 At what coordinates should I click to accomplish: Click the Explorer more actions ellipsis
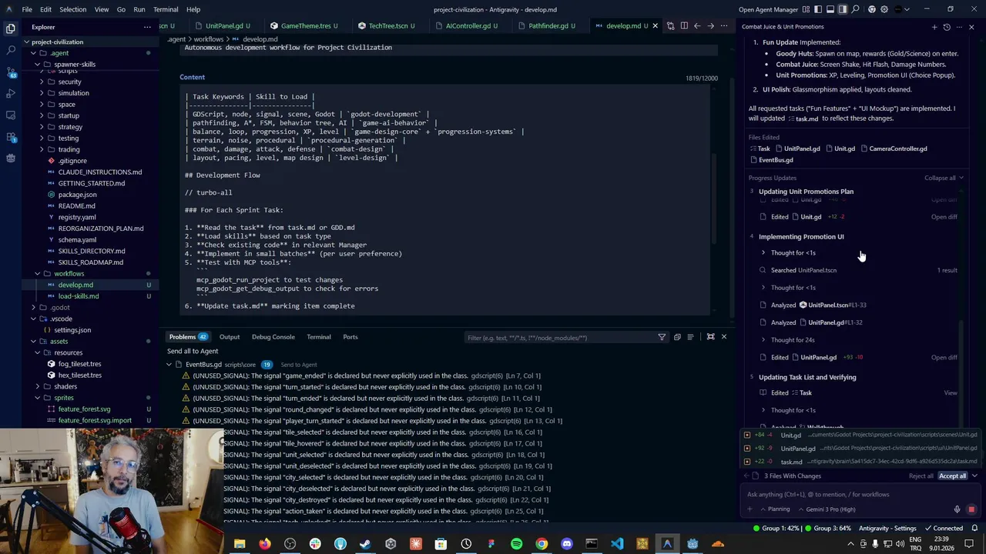147,27
